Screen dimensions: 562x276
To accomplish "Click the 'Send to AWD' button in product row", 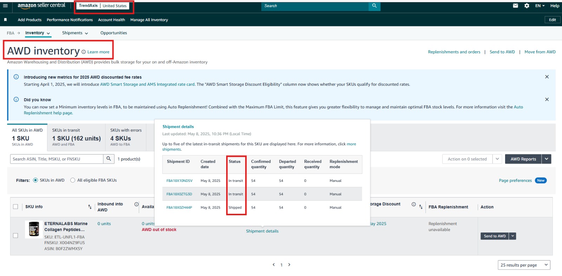I will (495, 236).
